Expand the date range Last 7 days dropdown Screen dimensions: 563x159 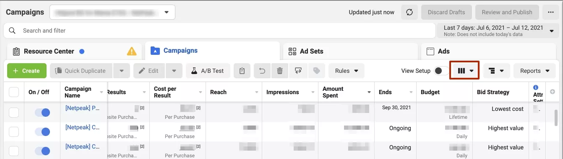(498, 31)
